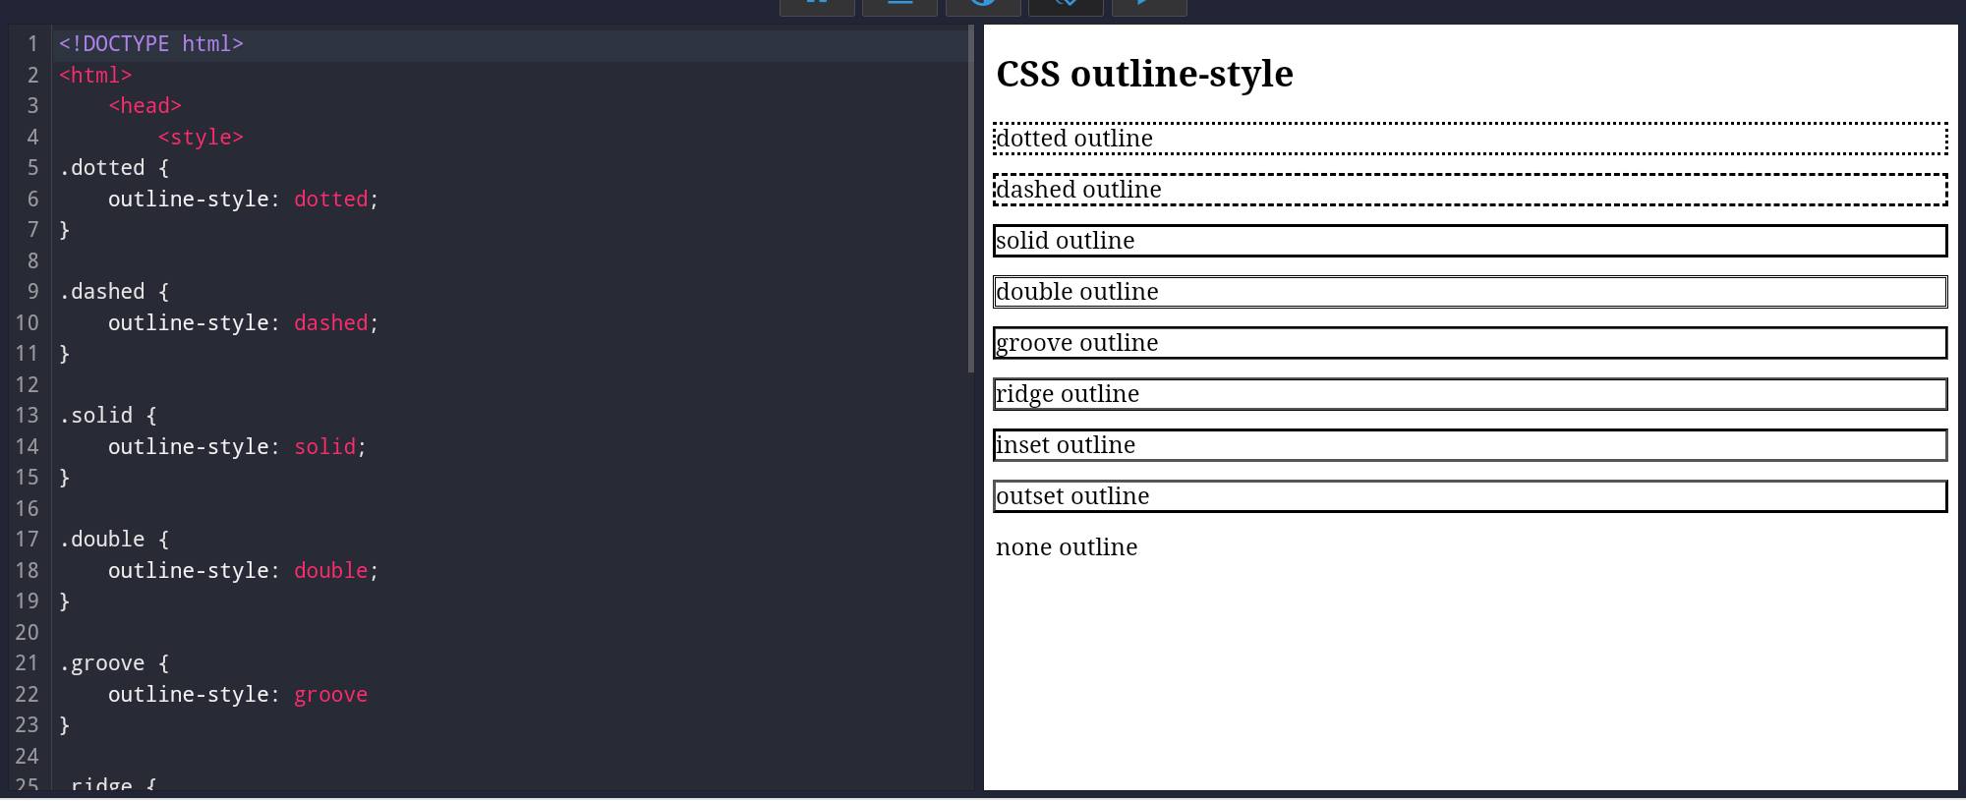
Task: Click line number 24 in the gutter
Action: click(x=27, y=757)
